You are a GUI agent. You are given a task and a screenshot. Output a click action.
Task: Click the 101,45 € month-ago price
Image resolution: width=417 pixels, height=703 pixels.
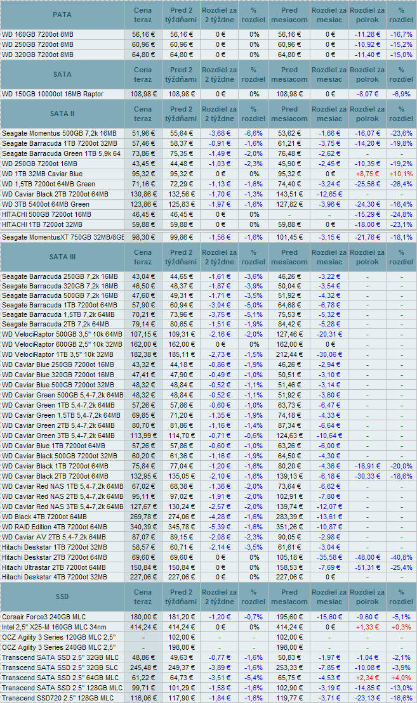[289, 238]
